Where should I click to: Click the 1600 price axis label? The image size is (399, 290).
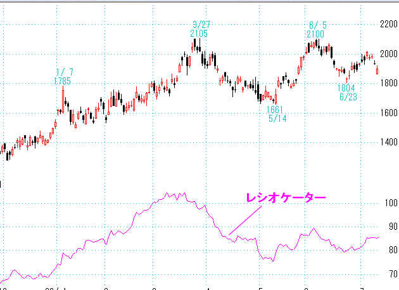coord(388,113)
